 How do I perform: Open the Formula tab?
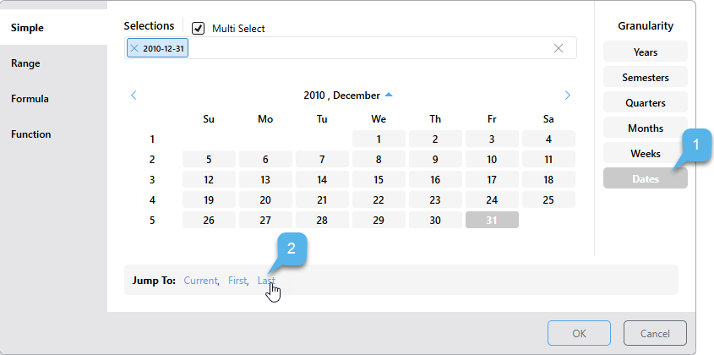pos(30,99)
